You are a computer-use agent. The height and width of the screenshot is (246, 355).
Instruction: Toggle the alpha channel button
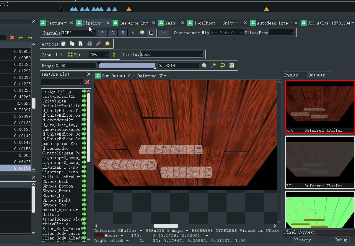[132, 33]
